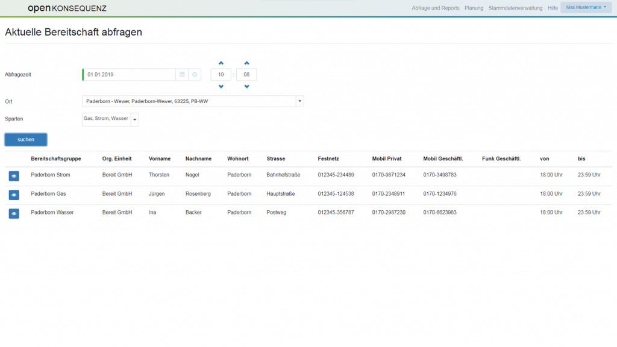
Task: Click the clock icon beside the date
Action: [195, 75]
